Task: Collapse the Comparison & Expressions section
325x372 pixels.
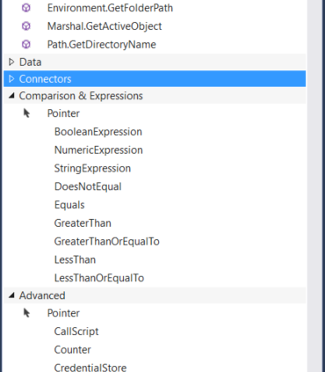Action: [11, 96]
